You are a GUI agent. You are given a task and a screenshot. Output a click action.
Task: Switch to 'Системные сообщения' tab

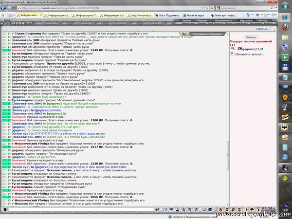point(207,34)
